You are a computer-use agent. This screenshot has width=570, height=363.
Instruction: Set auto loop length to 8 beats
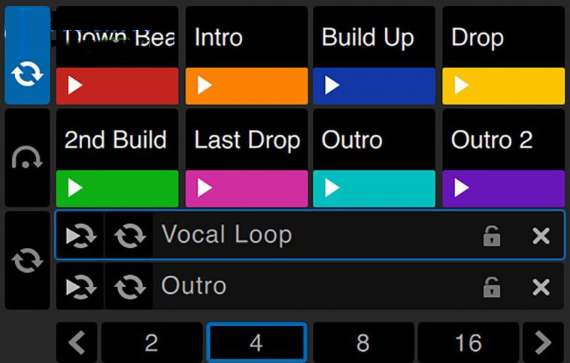click(x=363, y=342)
